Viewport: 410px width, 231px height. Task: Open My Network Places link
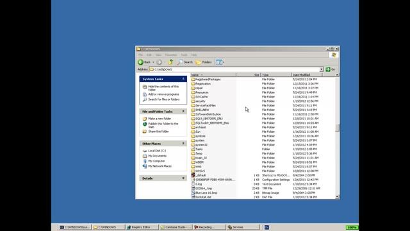click(x=160, y=166)
